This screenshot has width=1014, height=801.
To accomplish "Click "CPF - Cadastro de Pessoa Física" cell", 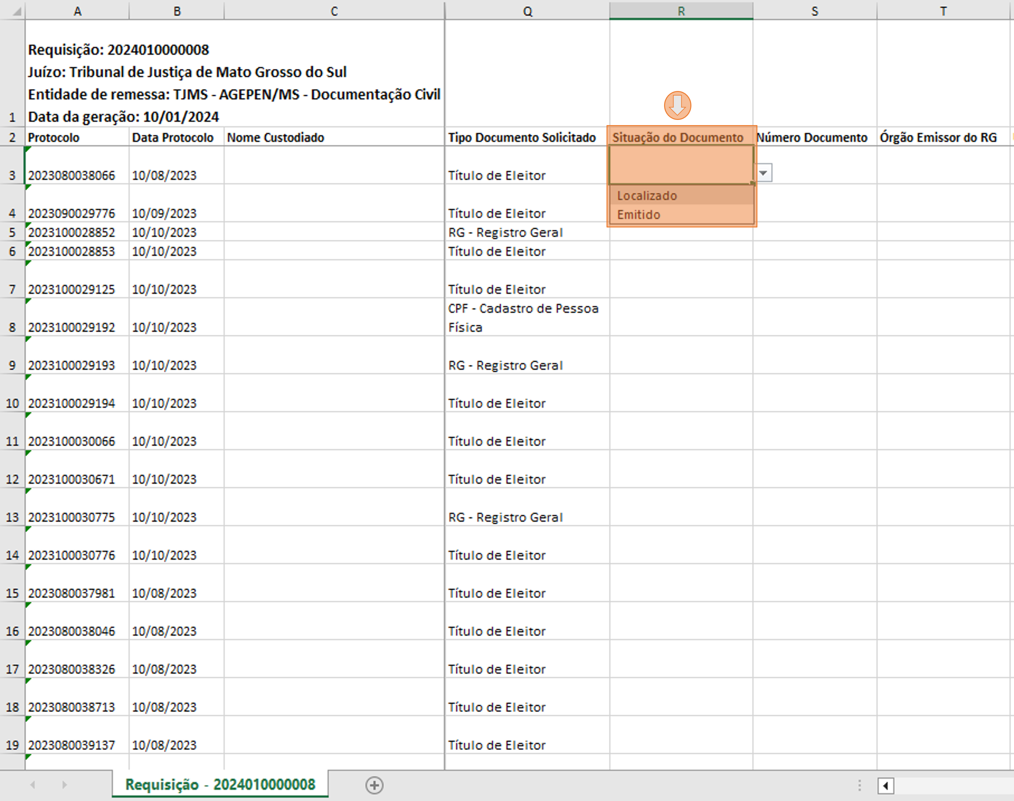I will 527,317.
